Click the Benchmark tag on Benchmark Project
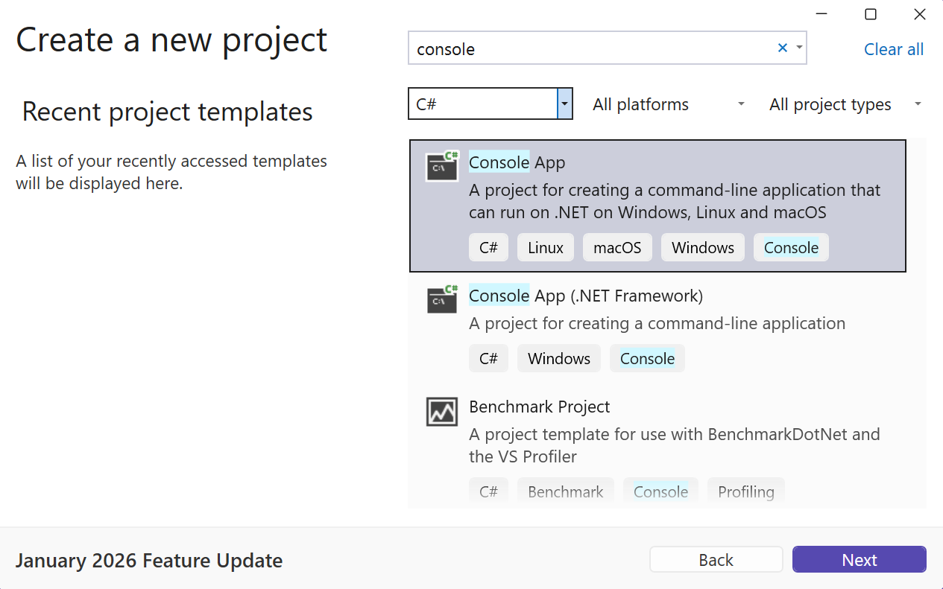Image resolution: width=943 pixels, height=589 pixels. 565,491
